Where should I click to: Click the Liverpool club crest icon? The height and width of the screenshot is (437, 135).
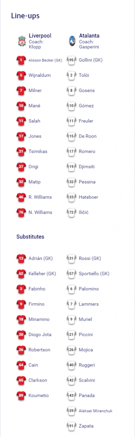[21, 41]
